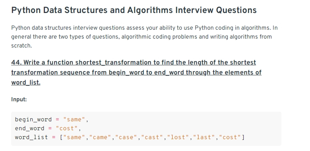Click the closing bracket of word_list
Viewport: 310px width, 151px height.
pos(243,137)
